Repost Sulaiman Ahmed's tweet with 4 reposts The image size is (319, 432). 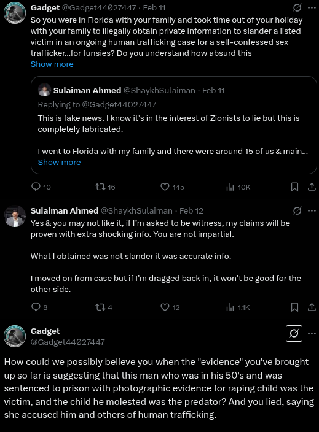[x=100, y=307]
